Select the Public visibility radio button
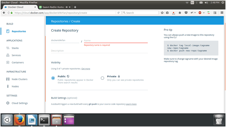 coord(53,78)
